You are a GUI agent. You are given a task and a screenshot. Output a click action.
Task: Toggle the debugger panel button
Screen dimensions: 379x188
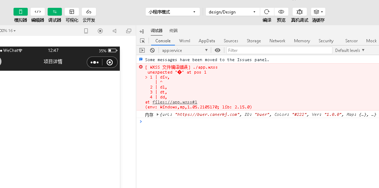tap(55, 12)
